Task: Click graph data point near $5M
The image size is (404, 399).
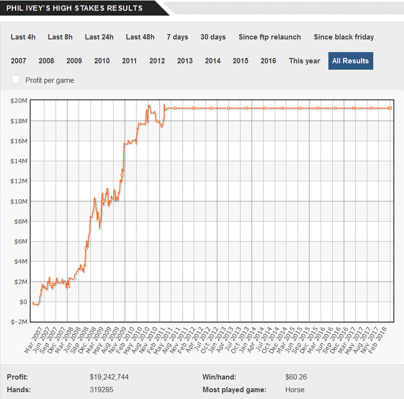Action: pyautogui.click(x=86, y=248)
